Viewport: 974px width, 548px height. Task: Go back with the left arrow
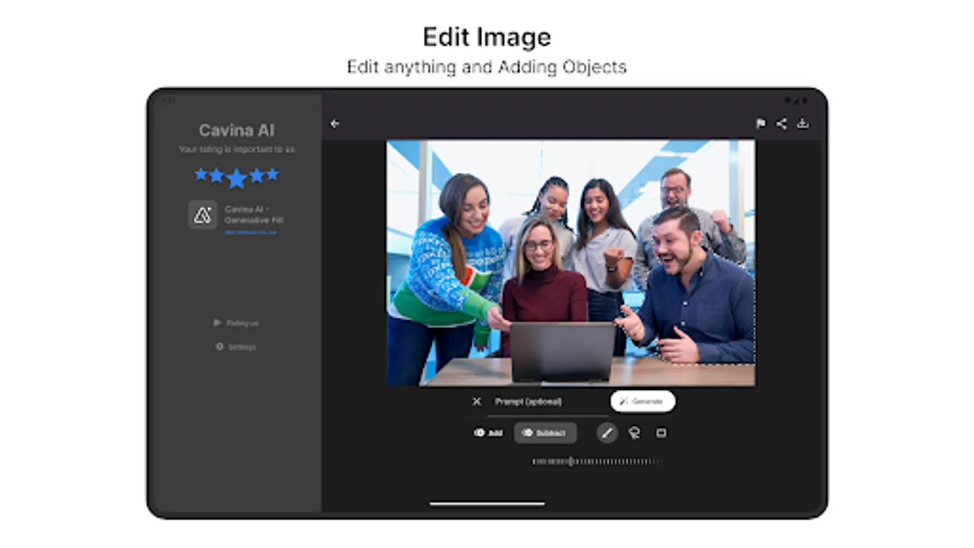[335, 124]
